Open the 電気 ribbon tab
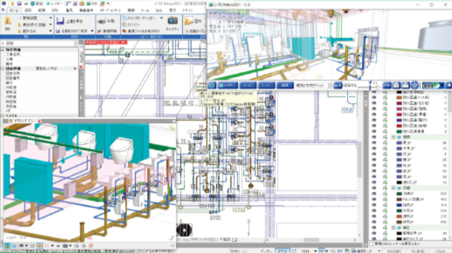Viewport: 452px width, 253px height. point(69,10)
